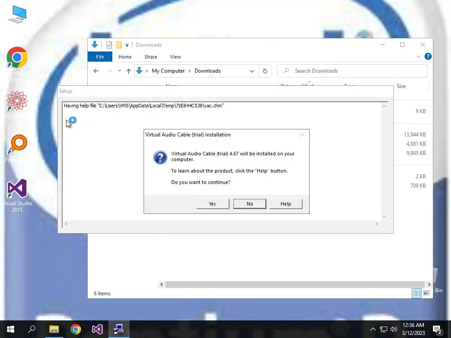Confirm installation with Yes button
Screen dimensions: 451x338
(213, 204)
